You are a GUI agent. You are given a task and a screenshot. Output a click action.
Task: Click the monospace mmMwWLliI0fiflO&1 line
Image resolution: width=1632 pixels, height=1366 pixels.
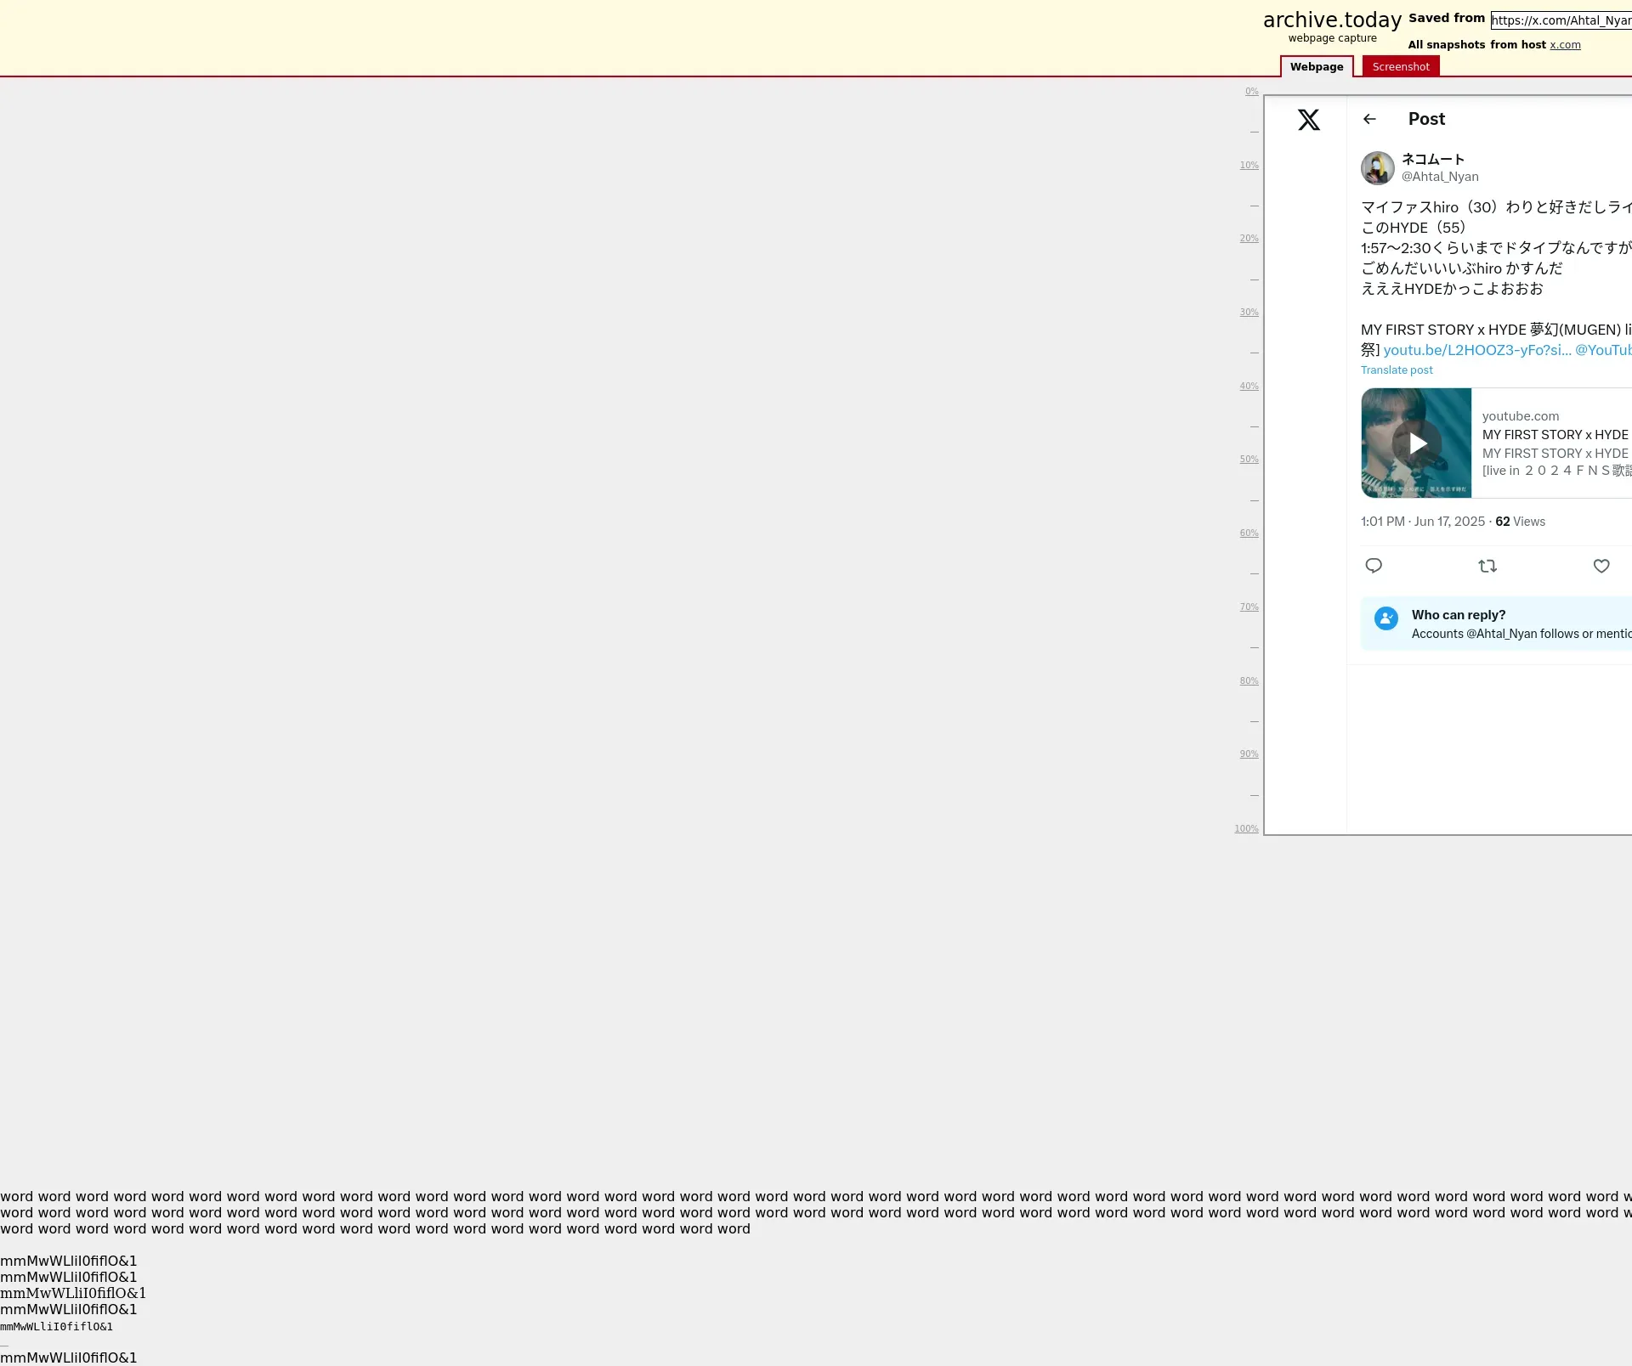pos(56,1327)
